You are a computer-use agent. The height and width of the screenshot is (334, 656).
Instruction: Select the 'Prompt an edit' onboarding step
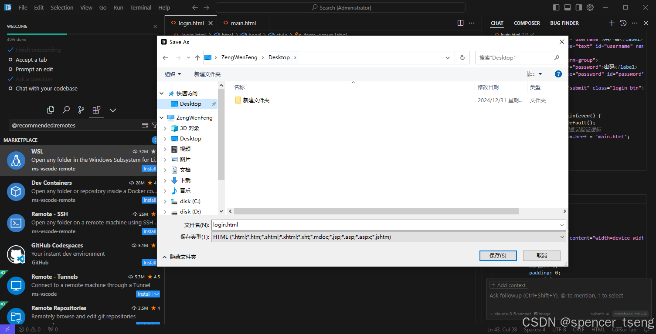tap(34, 70)
